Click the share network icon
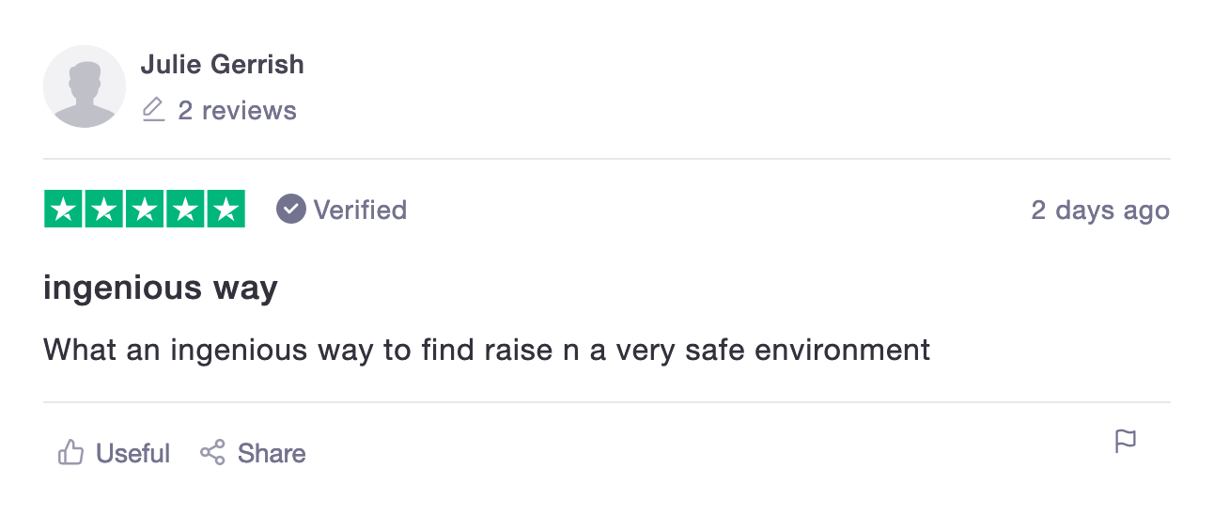1214x515 pixels. [x=213, y=453]
